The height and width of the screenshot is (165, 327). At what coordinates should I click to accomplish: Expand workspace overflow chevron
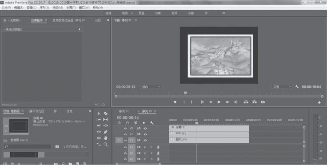pos(223,13)
